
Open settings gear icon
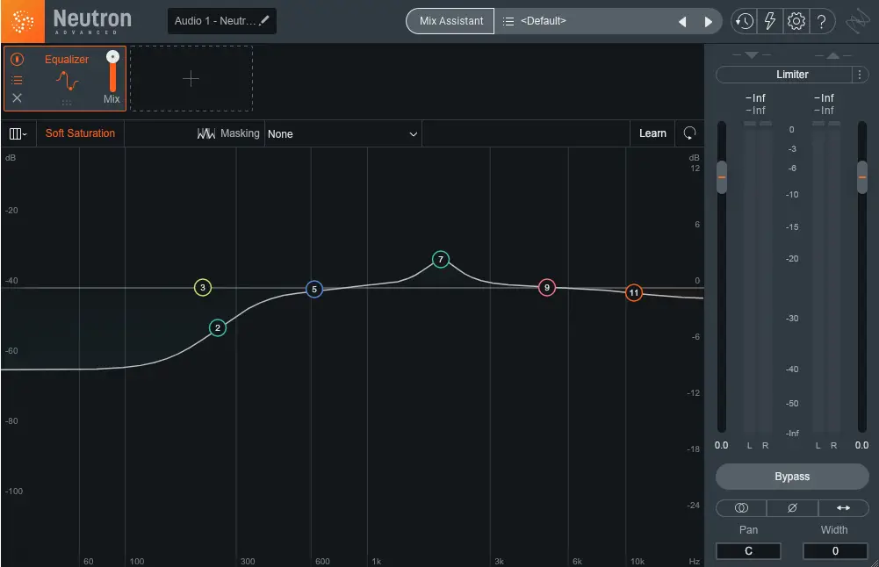796,21
